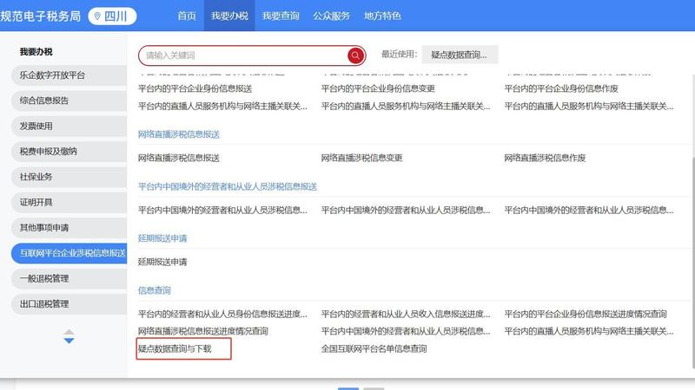The image size is (695, 390).
Task: Click the 网络直播涉税信息作废 link
Action: (x=546, y=158)
